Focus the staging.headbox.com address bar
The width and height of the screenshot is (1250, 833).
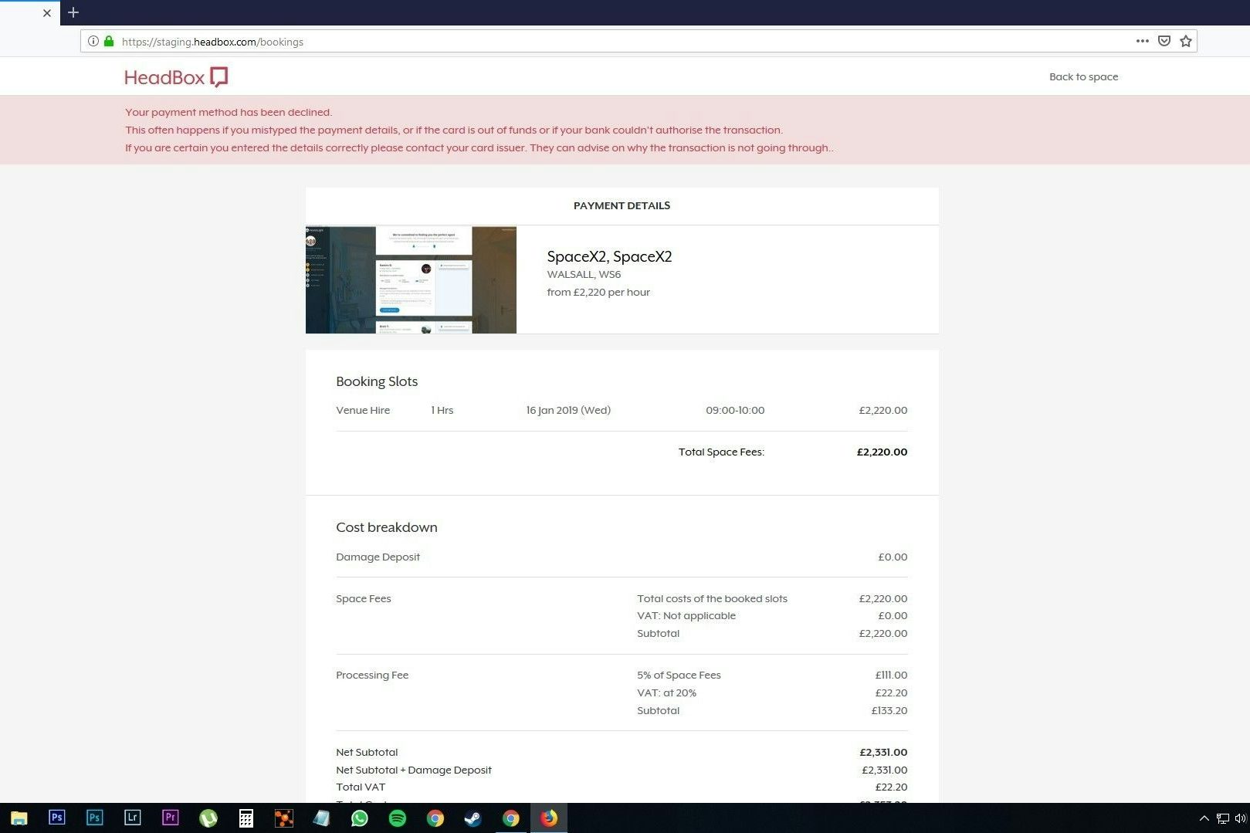[618, 42]
